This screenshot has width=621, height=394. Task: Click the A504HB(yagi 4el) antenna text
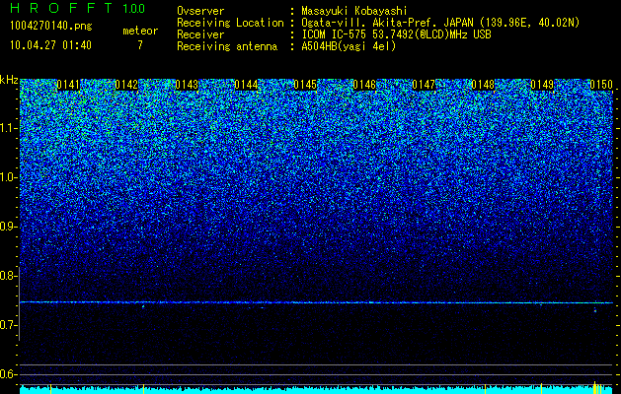[x=349, y=46]
